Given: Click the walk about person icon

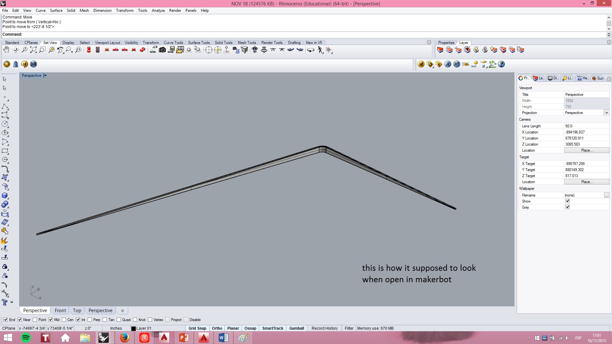Looking at the screenshot, I should click(320, 50).
